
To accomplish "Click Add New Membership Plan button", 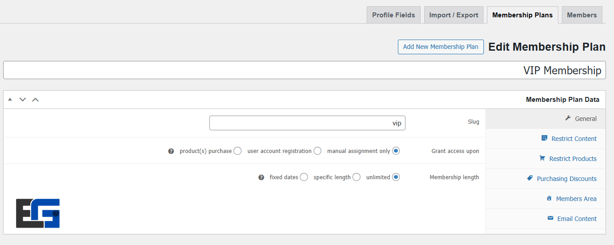I will pyautogui.click(x=440, y=47).
